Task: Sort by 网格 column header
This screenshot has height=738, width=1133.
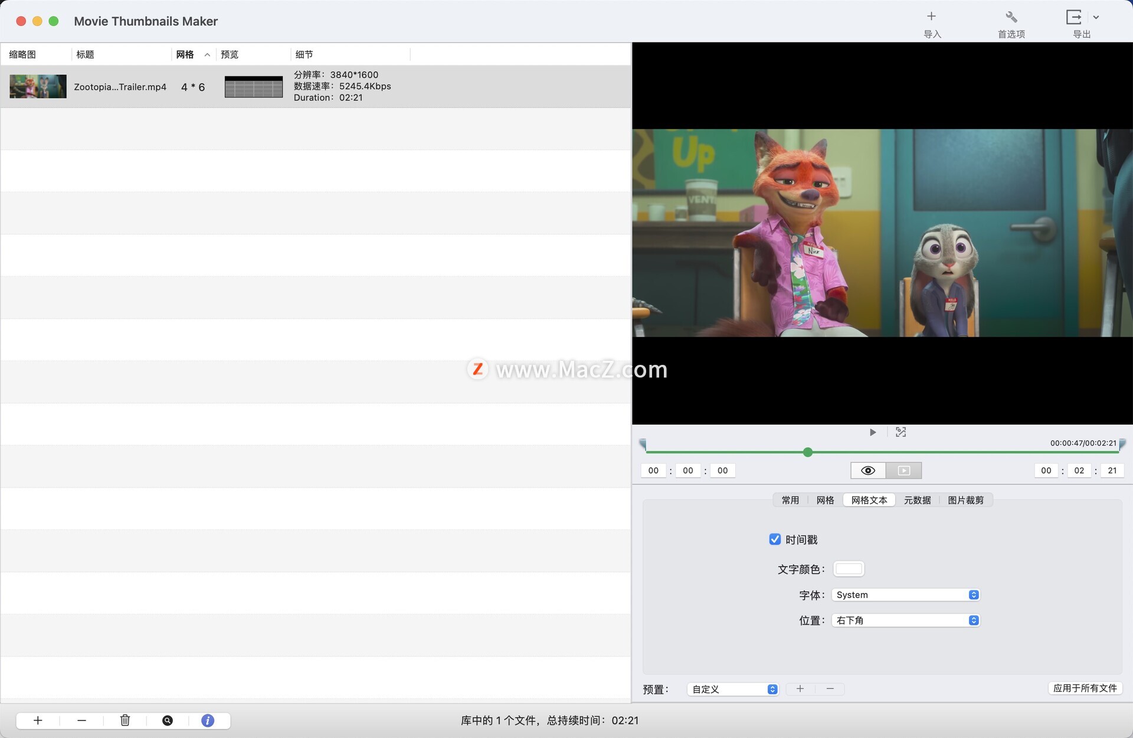Action: (x=185, y=54)
